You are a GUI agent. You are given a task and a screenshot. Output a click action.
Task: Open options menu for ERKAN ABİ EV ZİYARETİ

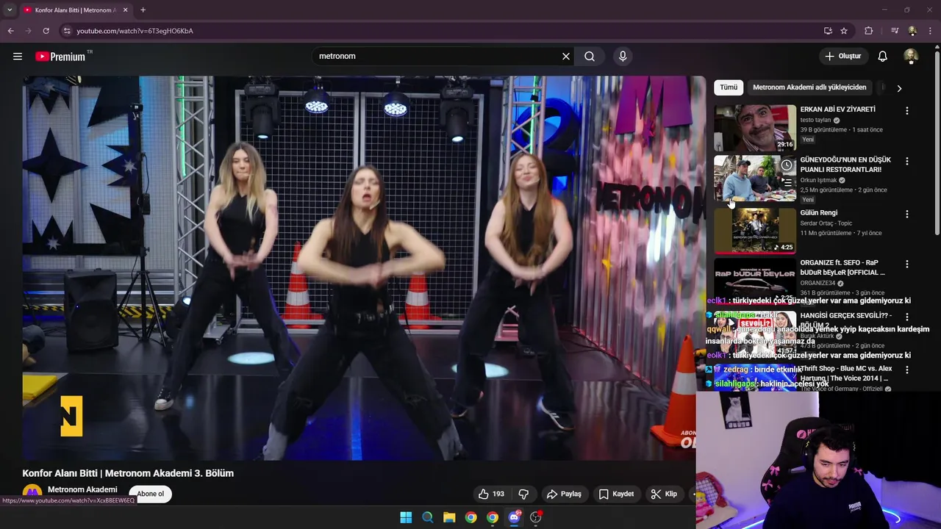pyautogui.click(x=907, y=110)
